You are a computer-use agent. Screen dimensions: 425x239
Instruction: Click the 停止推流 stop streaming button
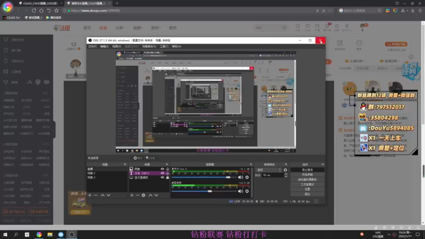click(307, 170)
